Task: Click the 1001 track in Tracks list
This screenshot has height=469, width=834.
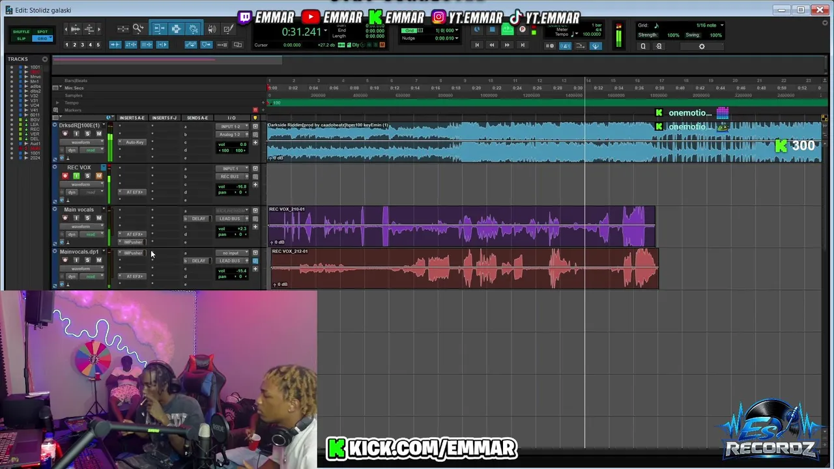Action: (35, 67)
